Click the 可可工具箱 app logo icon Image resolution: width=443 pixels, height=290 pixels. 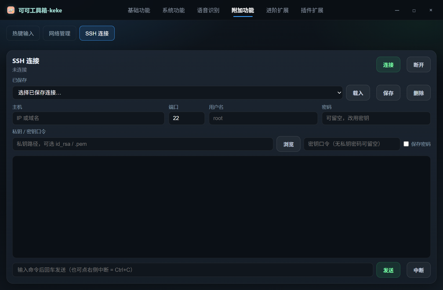11,10
